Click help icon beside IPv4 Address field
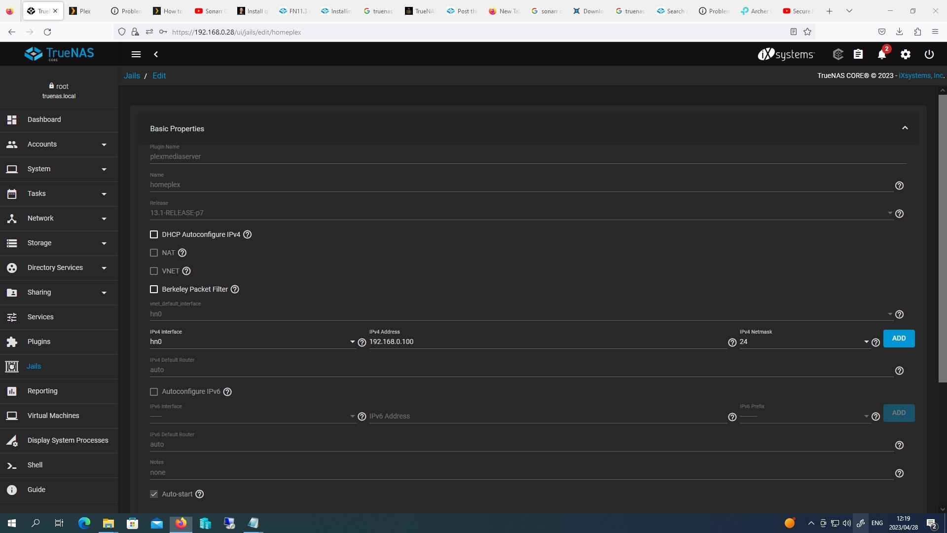The width and height of the screenshot is (947, 533). 732,343
